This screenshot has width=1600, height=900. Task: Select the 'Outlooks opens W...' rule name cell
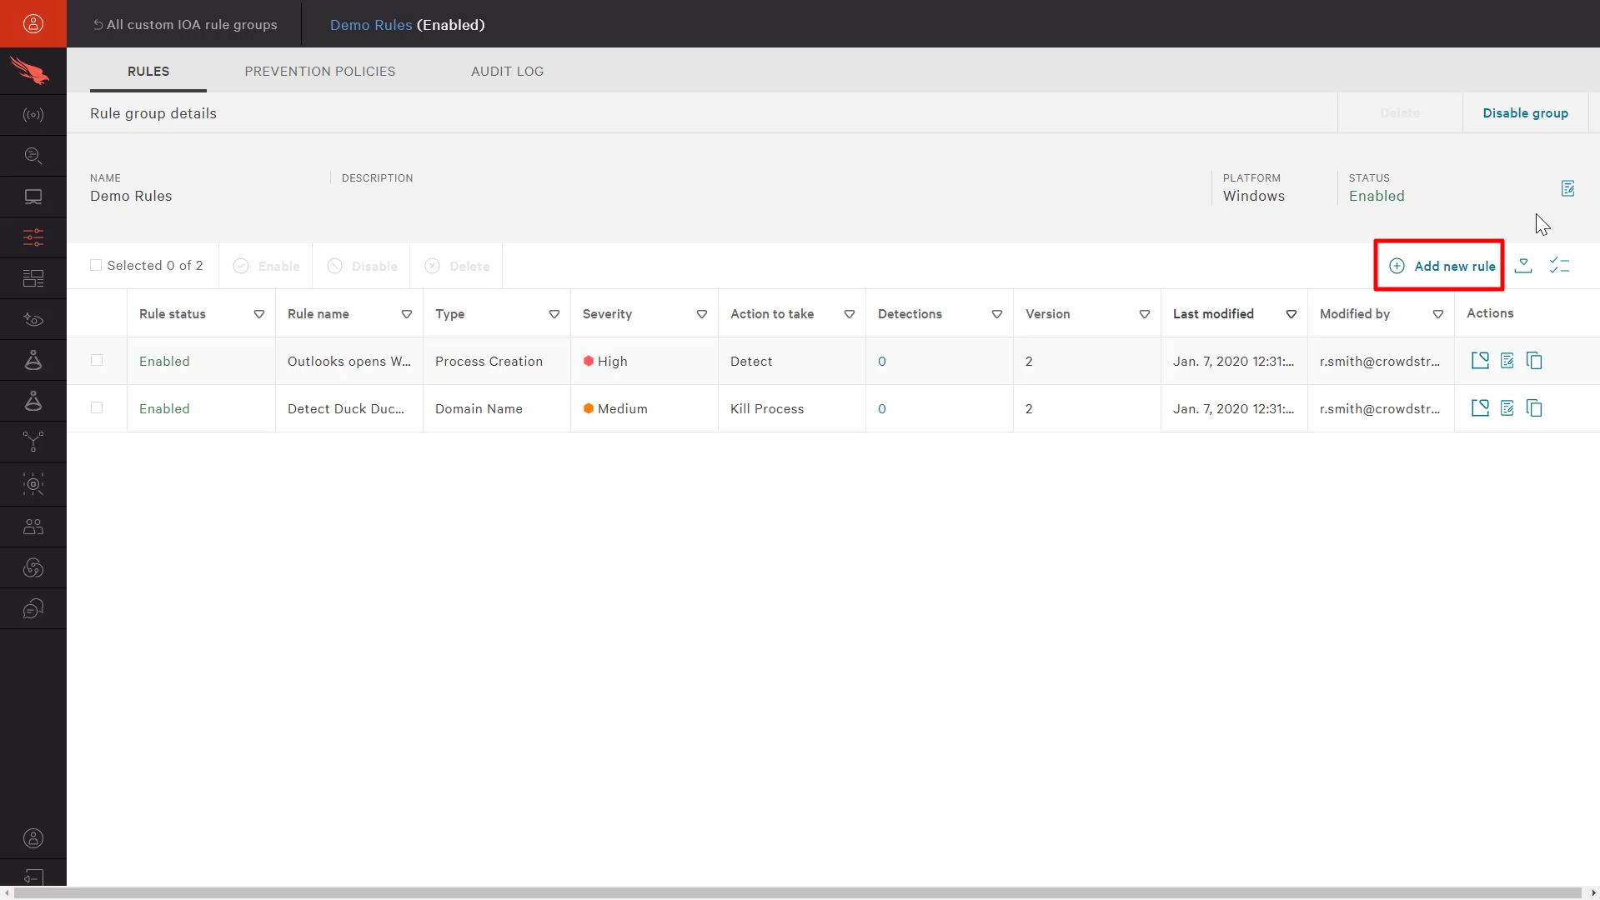349,361
